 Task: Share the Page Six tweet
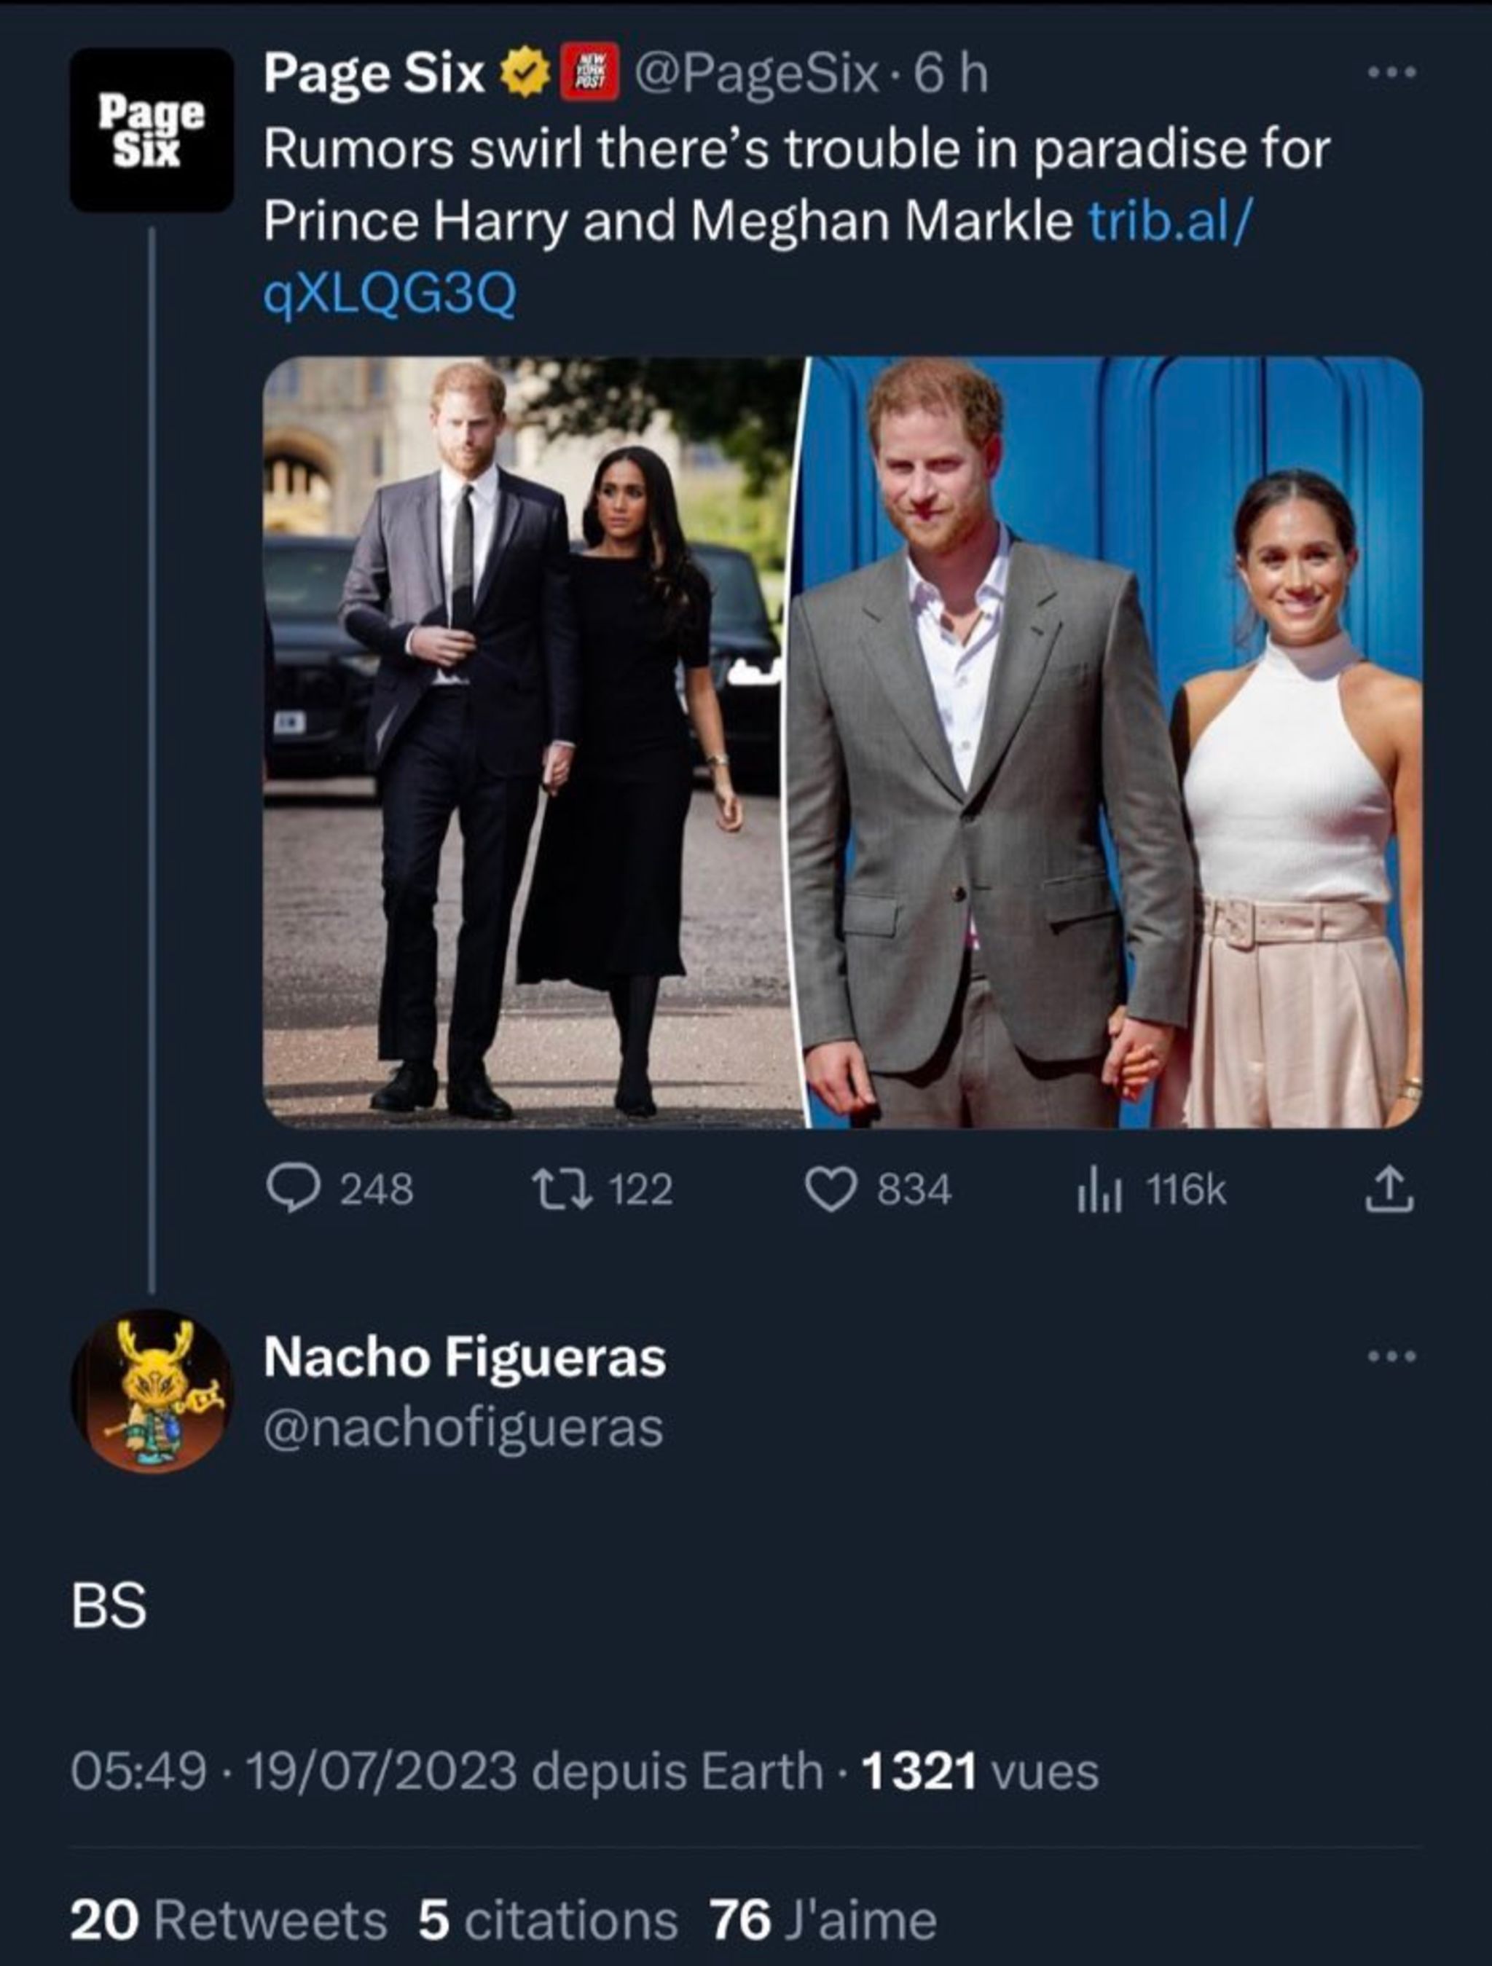click(1388, 1190)
